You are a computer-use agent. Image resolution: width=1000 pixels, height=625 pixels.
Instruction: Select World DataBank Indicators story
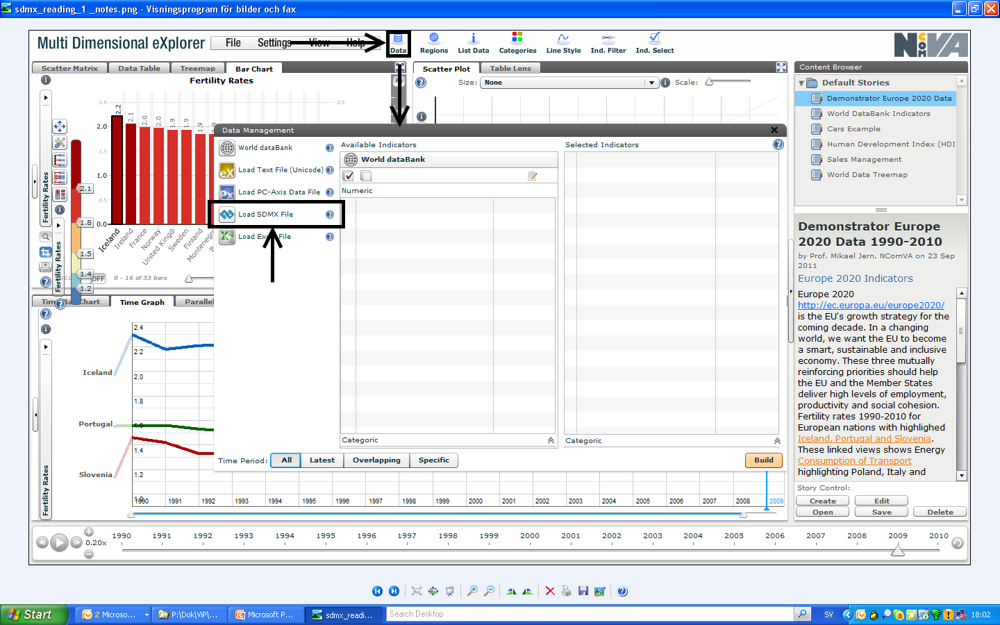tap(878, 113)
